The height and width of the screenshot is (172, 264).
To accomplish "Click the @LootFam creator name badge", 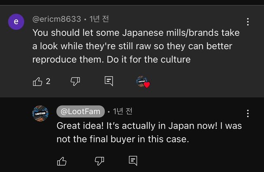I will [80, 112].
